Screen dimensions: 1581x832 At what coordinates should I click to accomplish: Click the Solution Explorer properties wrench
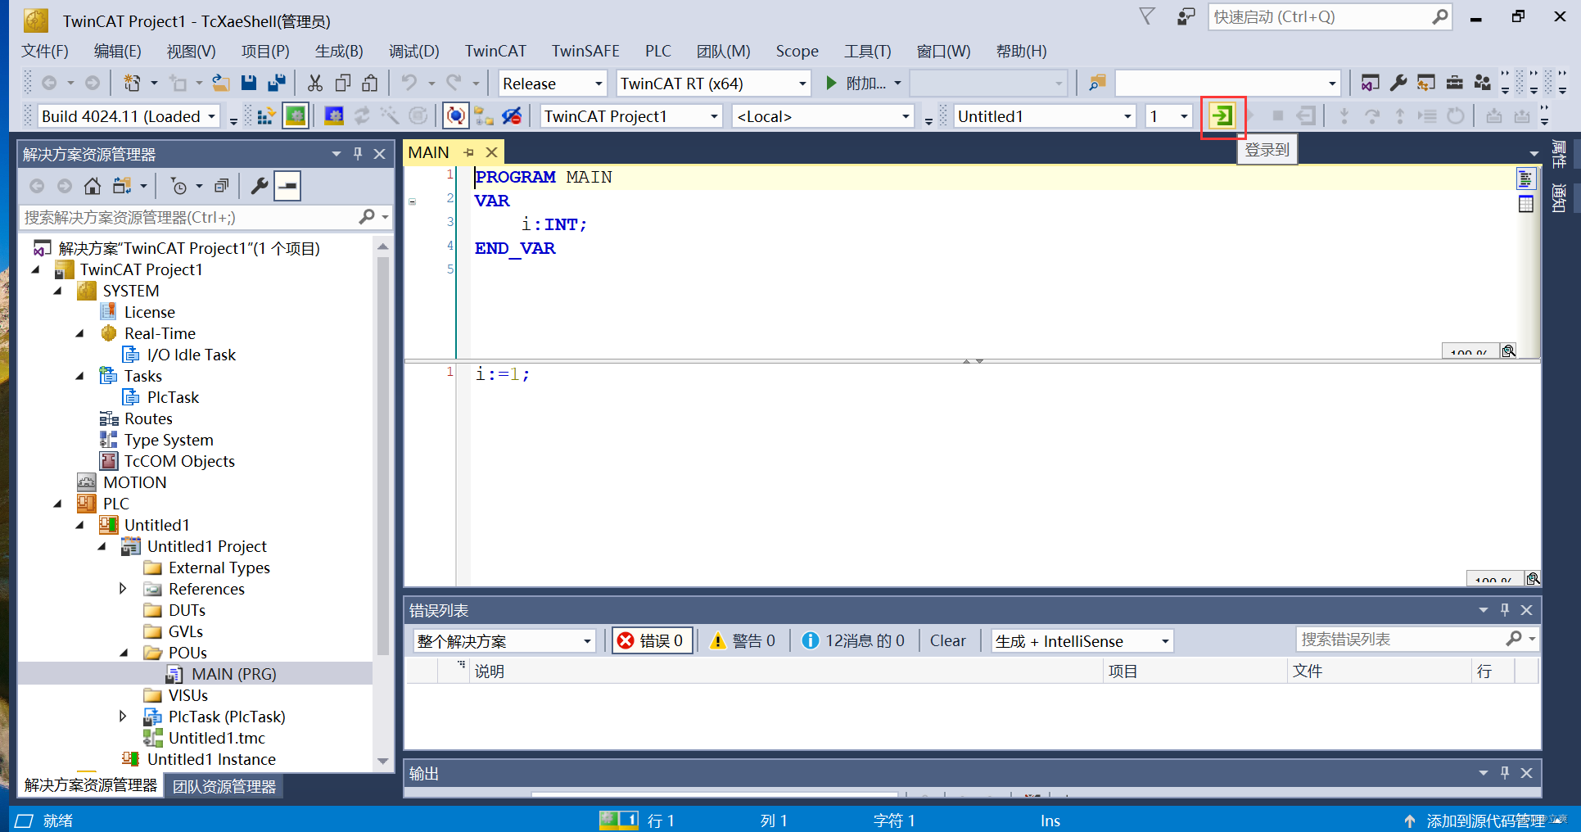tap(260, 186)
